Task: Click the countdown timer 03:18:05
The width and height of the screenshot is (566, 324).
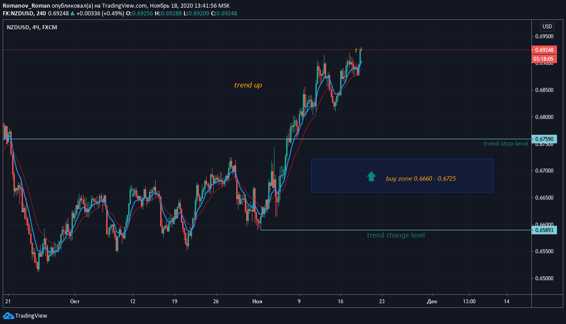Action: click(544, 59)
